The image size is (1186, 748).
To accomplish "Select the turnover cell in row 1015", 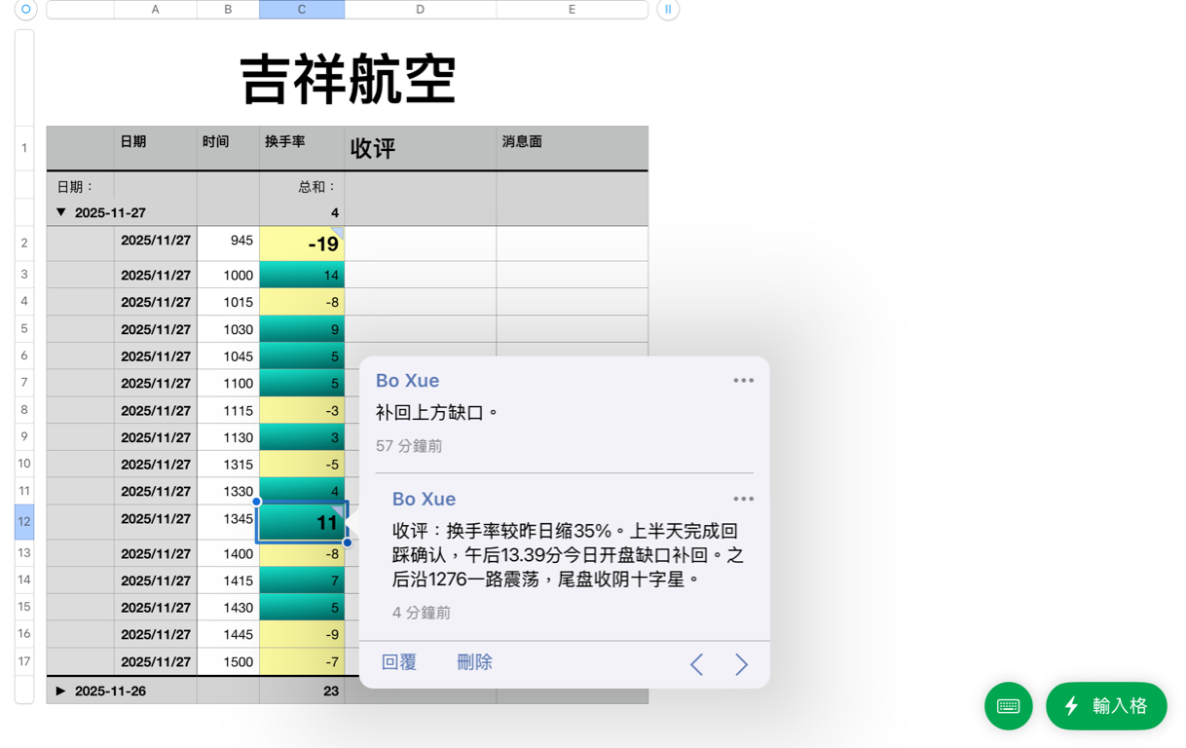I will (302, 302).
